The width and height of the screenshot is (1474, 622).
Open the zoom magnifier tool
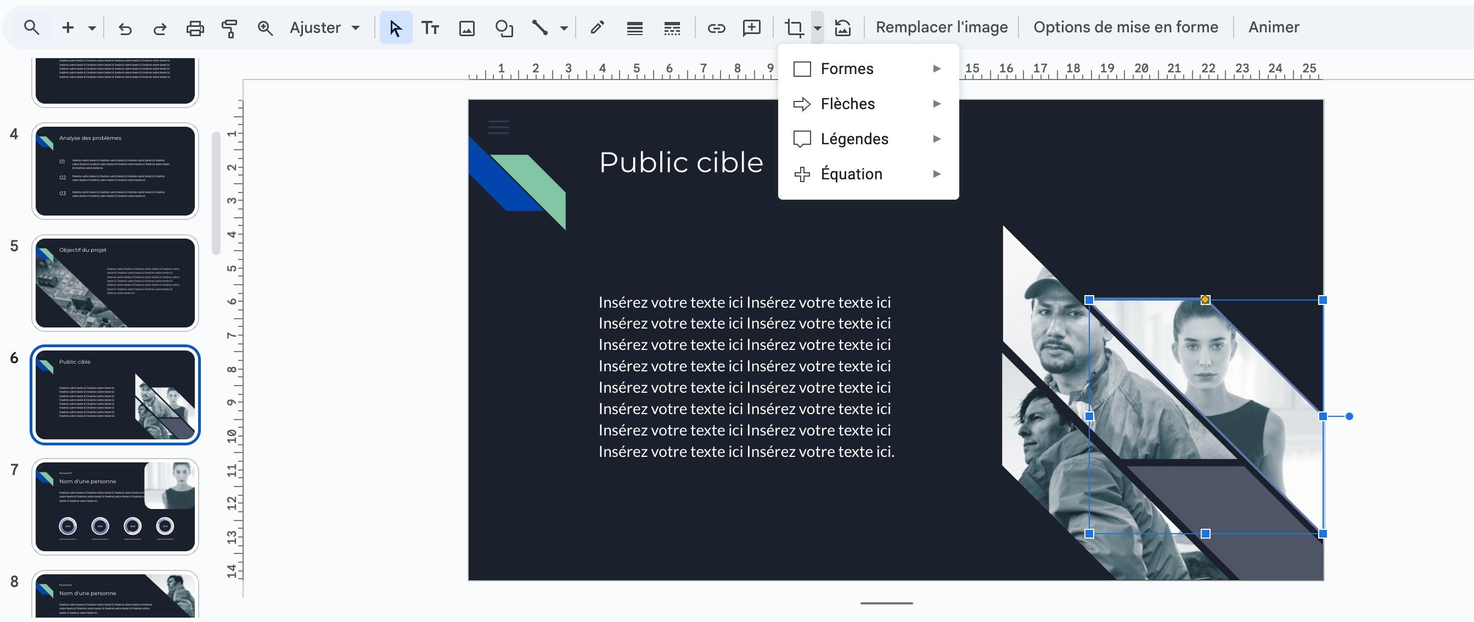point(265,27)
